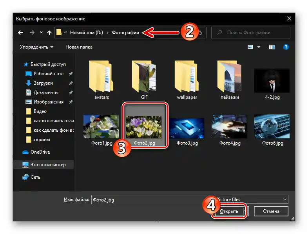Image resolution: width=308 pixels, height=234 pixels.
Task: Select the 'avatars' folder
Action: coord(101,80)
